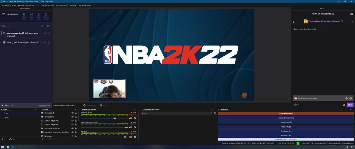Open the Ajuda menu
Viewport: 355px width, 149px height.
pyautogui.click(x=73, y=5)
